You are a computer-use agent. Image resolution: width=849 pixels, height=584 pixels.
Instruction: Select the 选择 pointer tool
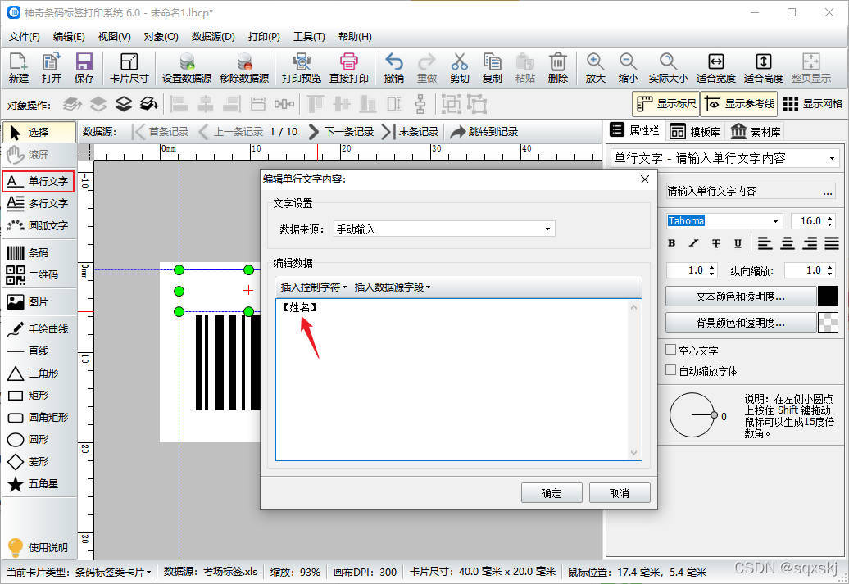(x=39, y=132)
